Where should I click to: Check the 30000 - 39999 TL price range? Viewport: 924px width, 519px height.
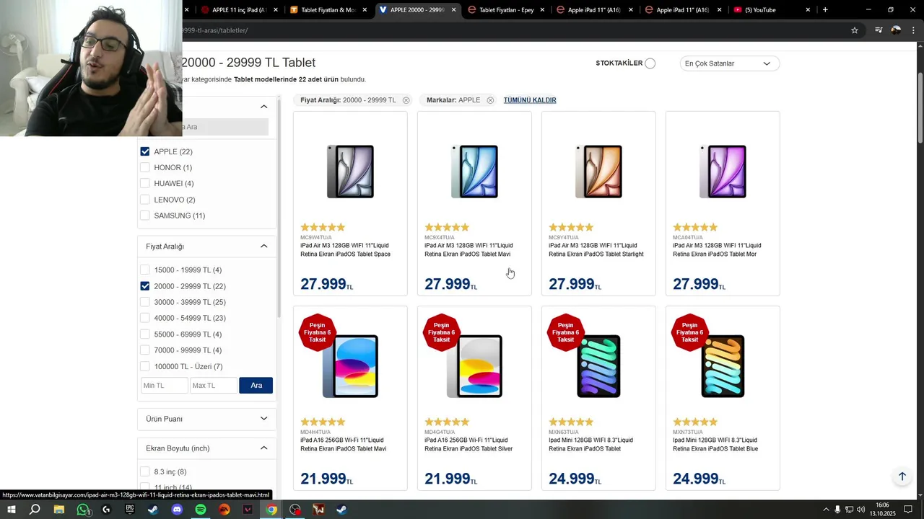[145, 302]
